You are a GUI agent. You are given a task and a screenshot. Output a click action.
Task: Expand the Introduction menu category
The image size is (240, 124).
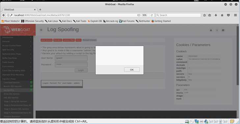pyautogui.click(x=16, y=37)
